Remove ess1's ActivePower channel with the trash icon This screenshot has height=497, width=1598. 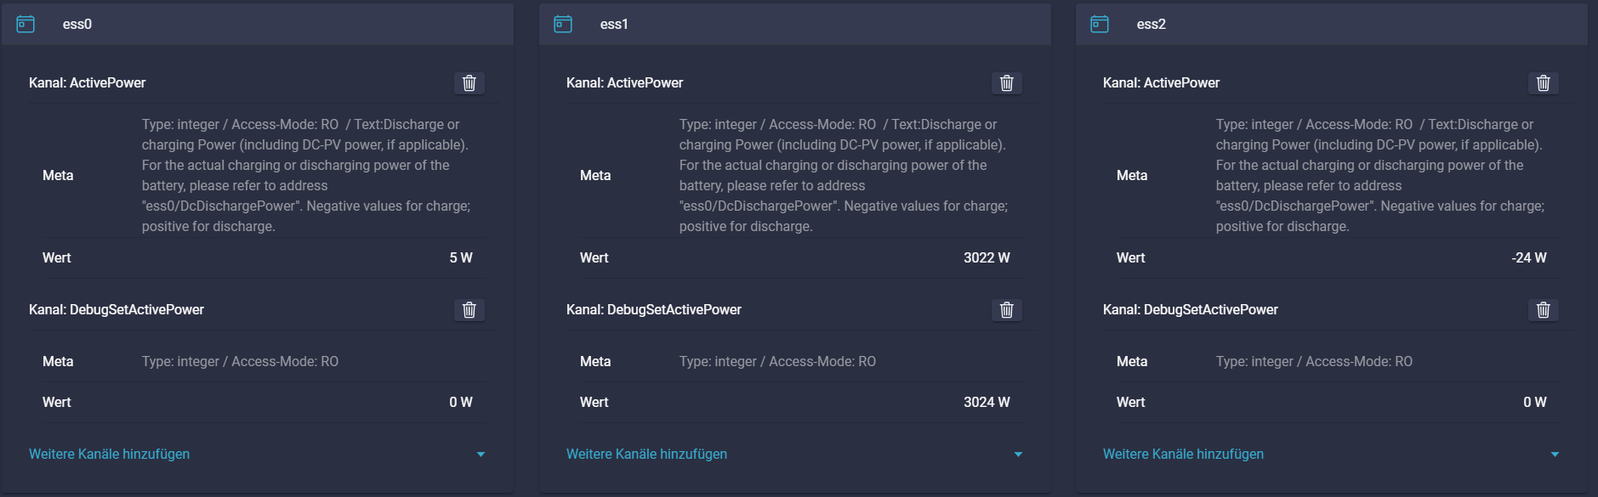1006,83
